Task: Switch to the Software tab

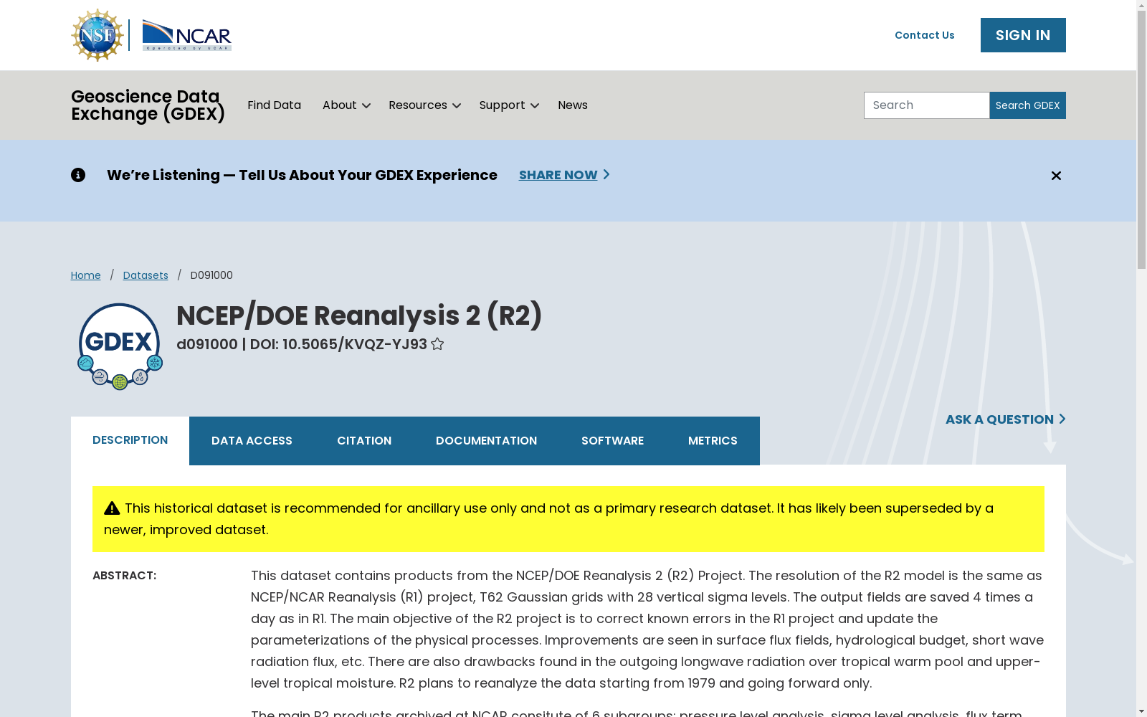Action: click(x=612, y=441)
